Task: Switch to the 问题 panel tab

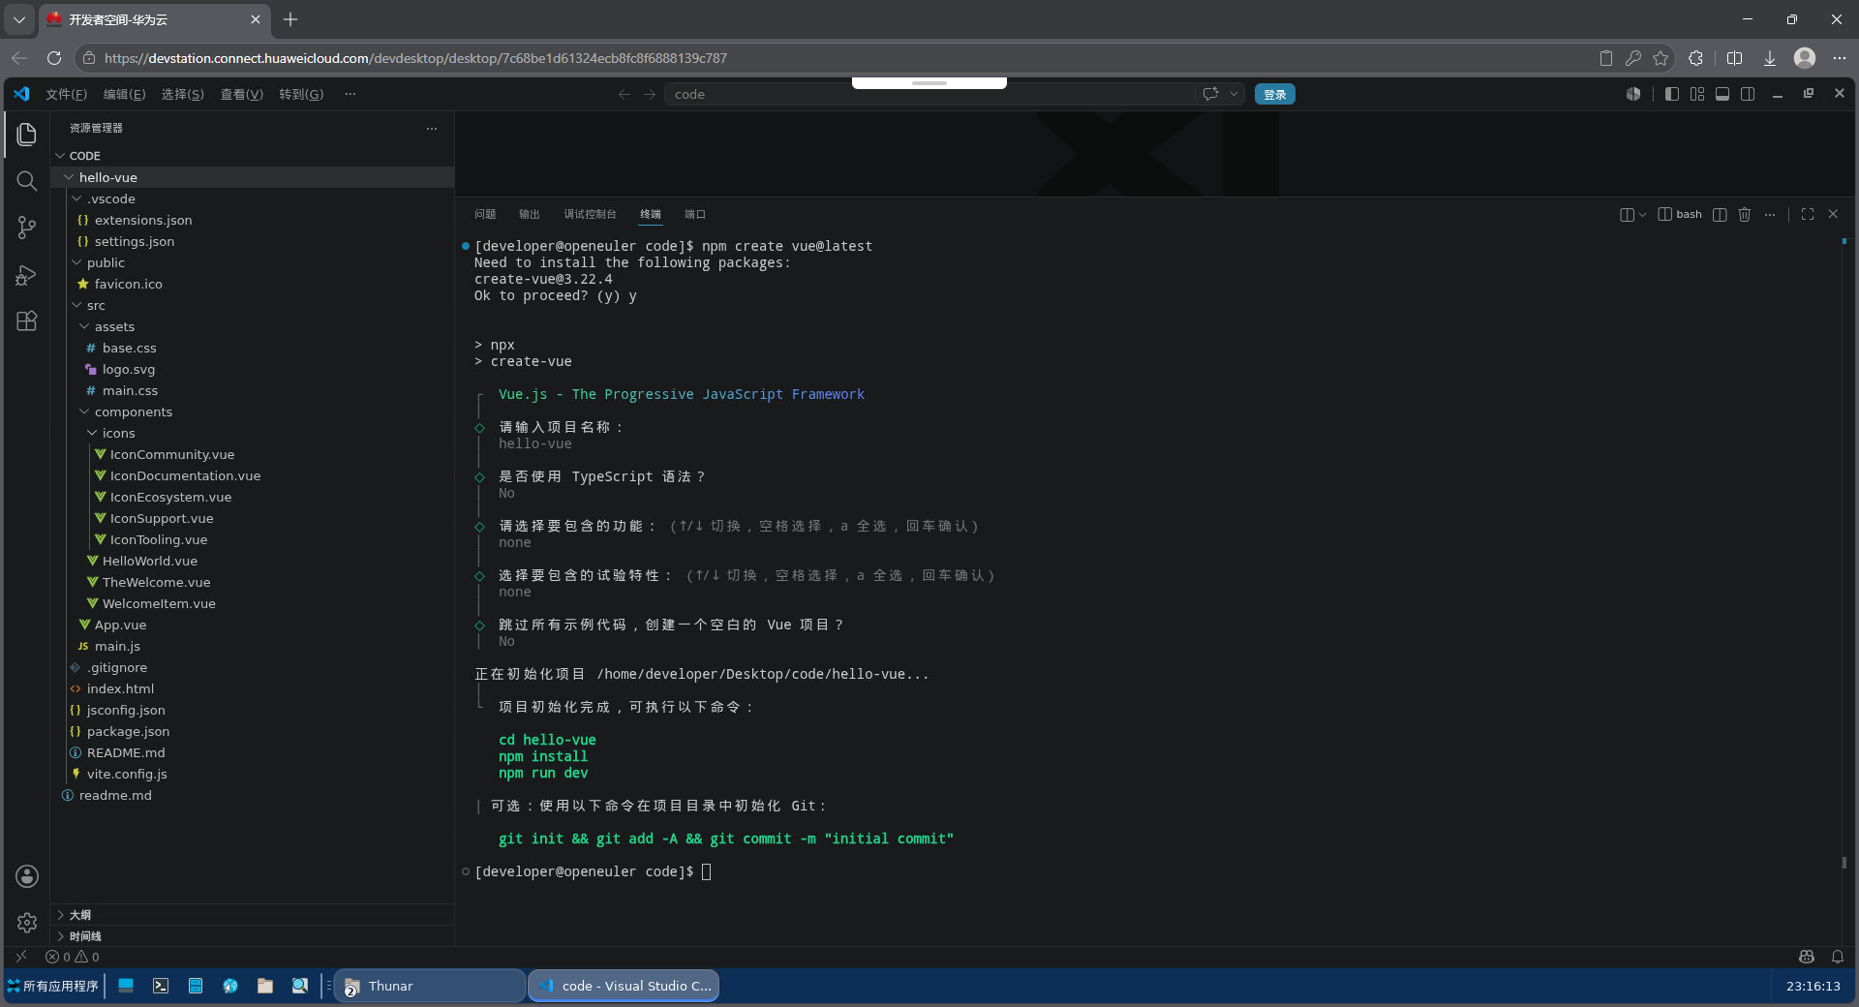Action: click(x=485, y=214)
